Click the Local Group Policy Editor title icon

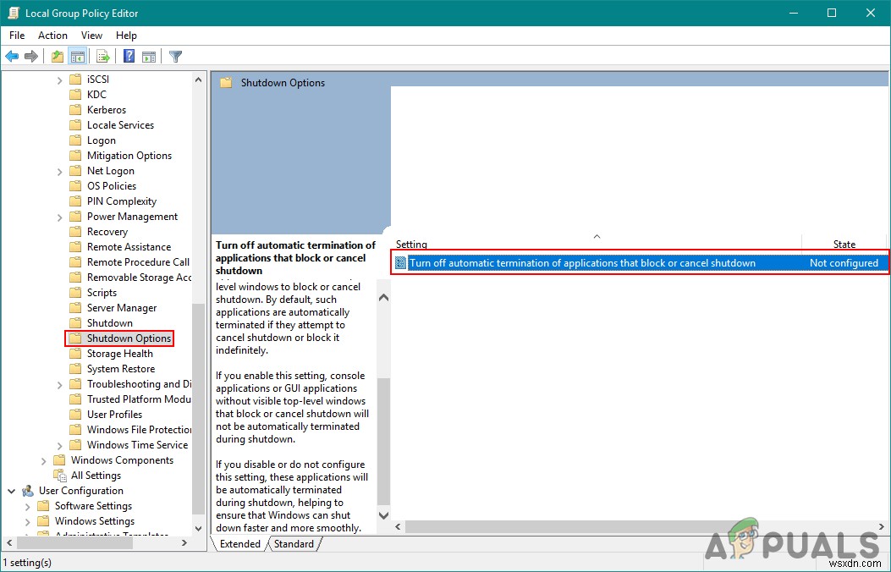[x=13, y=13]
